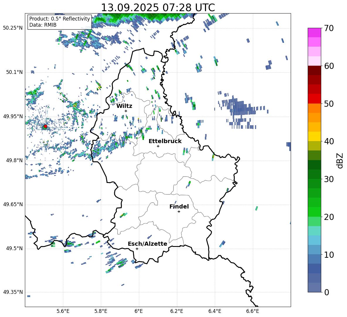
Task: Click the Wiltz city label
Action: 124,106
